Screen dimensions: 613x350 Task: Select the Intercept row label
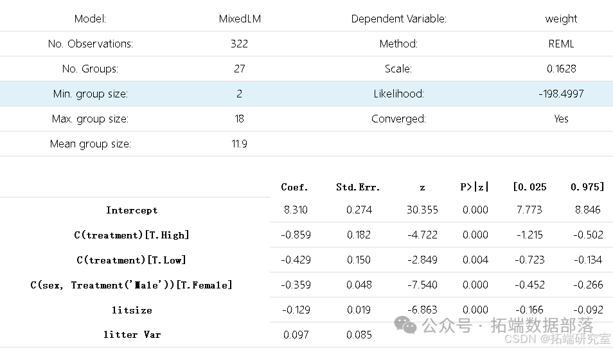[132, 210]
